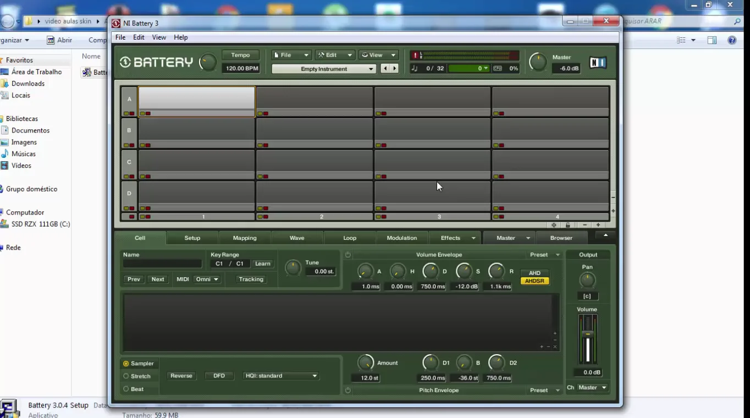Image resolution: width=750 pixels, height=418 pixels.
Task: Click the Pan knob in Output
Action: (x=587, y=280)
